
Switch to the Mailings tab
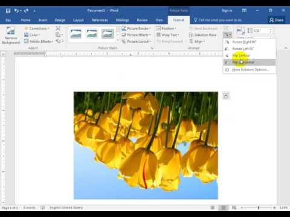coord(123,20)
